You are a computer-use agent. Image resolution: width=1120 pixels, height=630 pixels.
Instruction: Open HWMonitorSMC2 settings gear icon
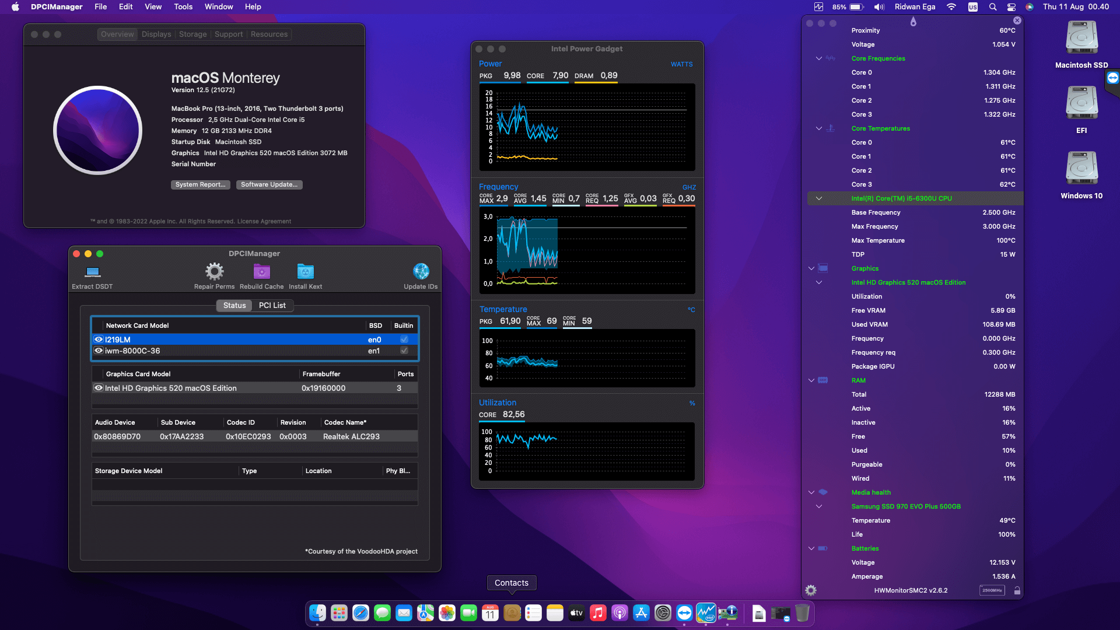811,590
